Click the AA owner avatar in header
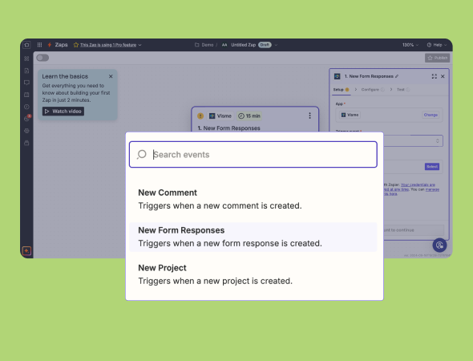473x361 pixels. 224,45
